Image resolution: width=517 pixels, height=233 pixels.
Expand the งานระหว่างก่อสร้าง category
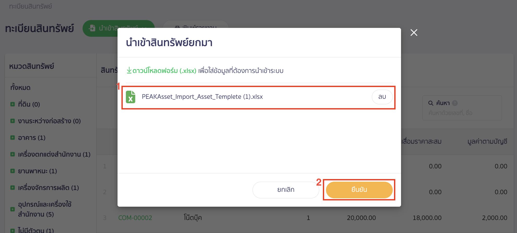[x=12, y=121]
